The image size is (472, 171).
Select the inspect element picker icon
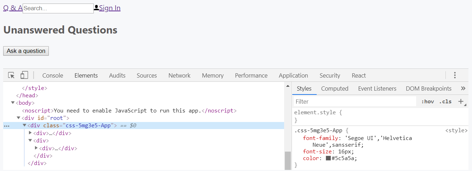(x=11, y=75)
